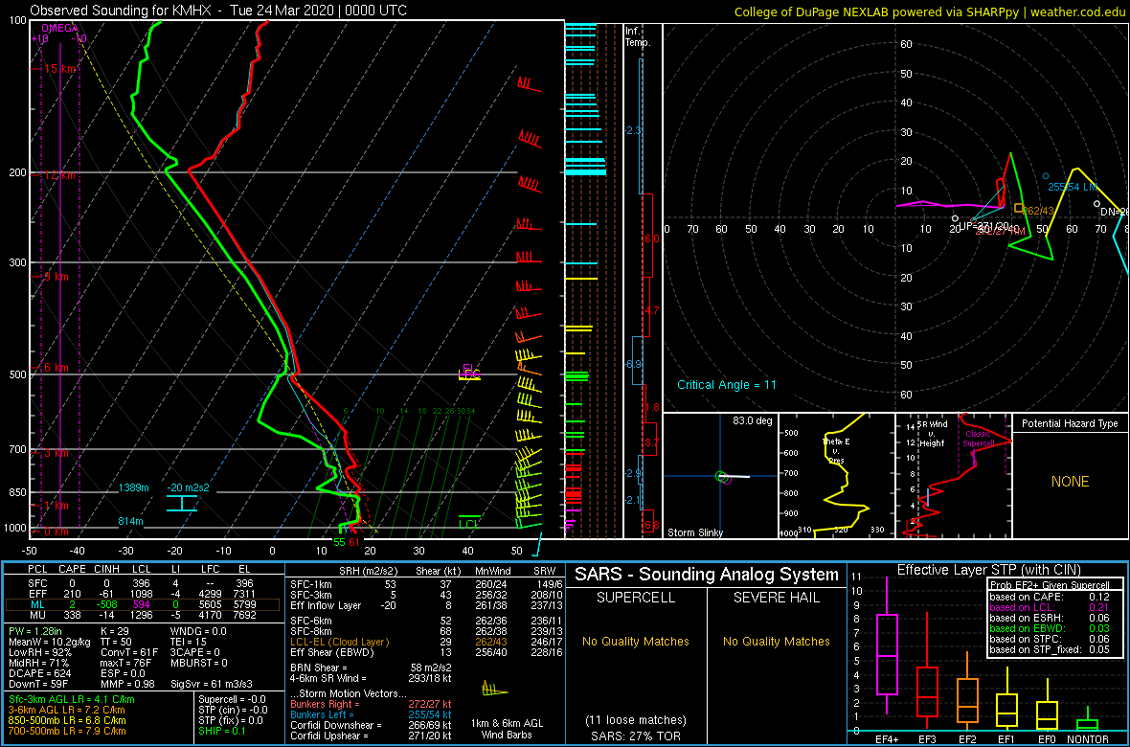The width and height of the screenshot is (1130, 747).
Task: Click the orange '262/43' hodograph label
Action: click(x=1038, y=211)
